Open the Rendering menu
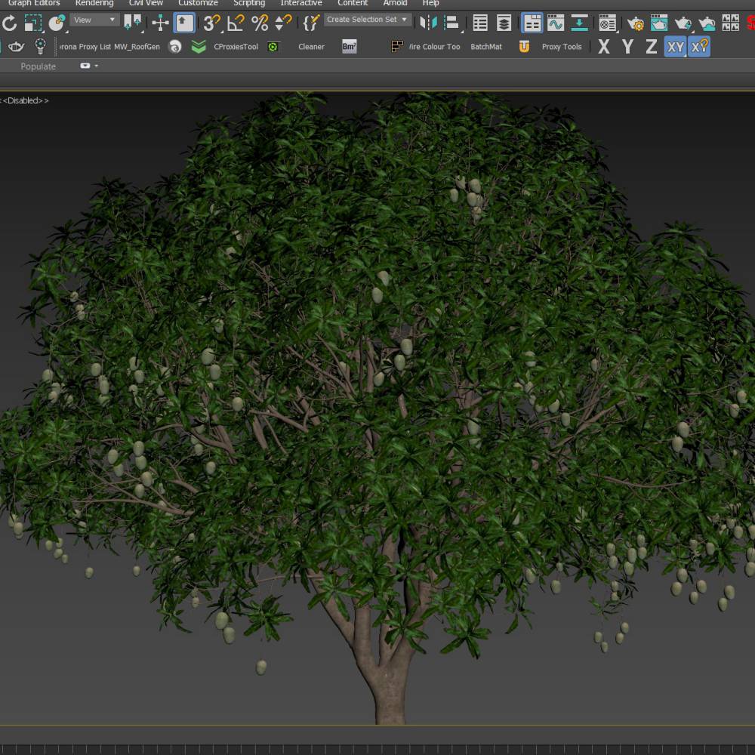The image size is (755, 755). (94, 3)
